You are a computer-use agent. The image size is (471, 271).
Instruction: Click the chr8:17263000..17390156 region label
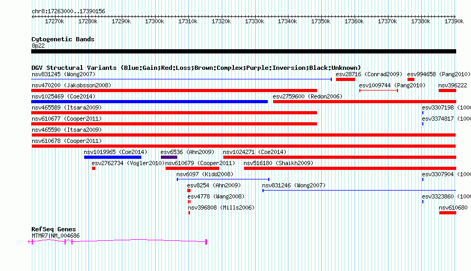68,12
